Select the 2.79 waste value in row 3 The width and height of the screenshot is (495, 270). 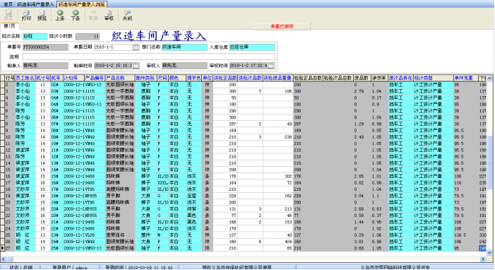(362, 91)
